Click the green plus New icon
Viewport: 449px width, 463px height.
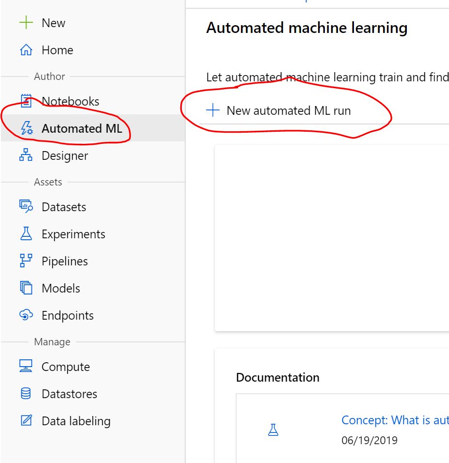tap(26, 23)
